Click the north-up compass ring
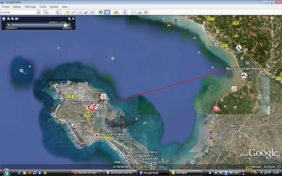The image size is (282, 176). [272, 26]
